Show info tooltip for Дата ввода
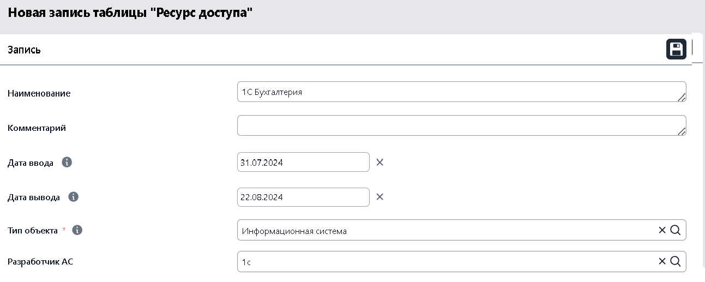 pyautogui.click(x=67, y=163)
